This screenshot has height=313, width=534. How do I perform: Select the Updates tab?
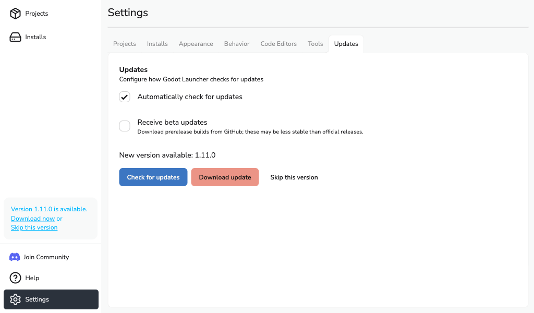[346, 44]
